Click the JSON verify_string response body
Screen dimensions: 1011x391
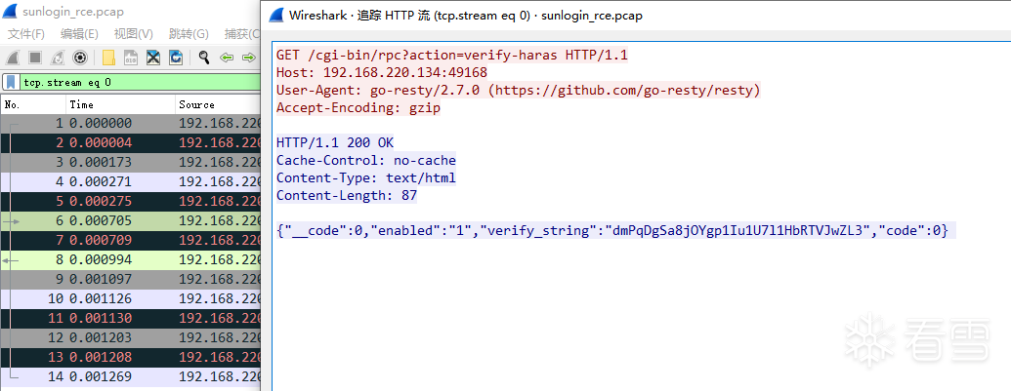(612, 230)
